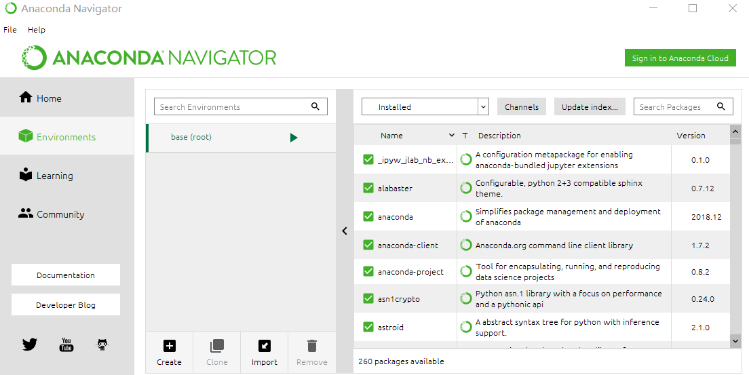Screen dimensions: 749x375
Task: Click the Version column header
Action: (x=691, y=136)
